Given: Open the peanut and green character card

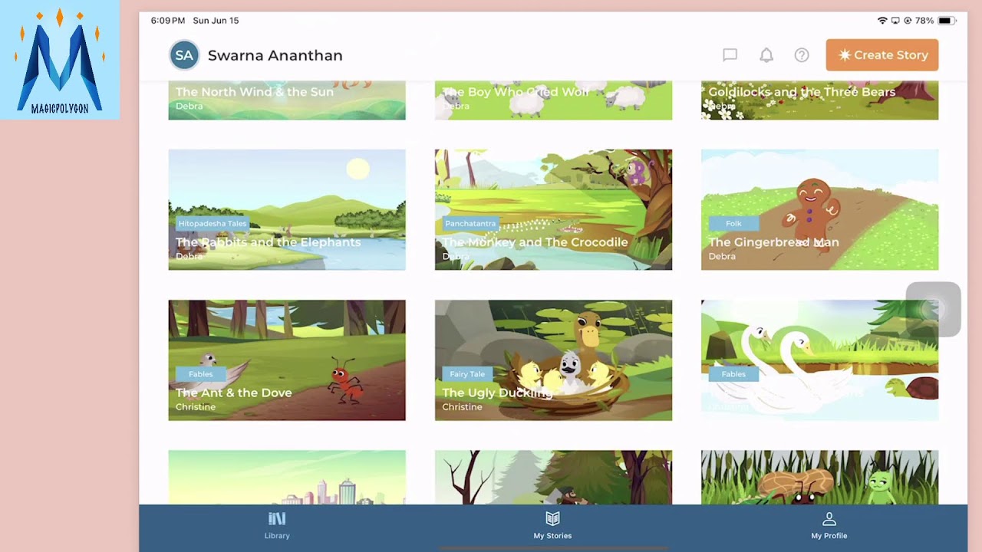Looking at the screenshot, I should click(x=819, y=478).
